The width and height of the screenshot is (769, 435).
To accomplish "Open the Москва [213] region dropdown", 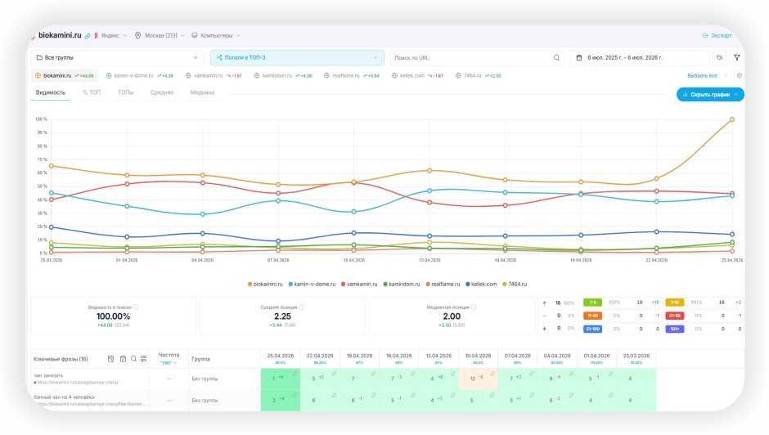I will tap(160, 36).
